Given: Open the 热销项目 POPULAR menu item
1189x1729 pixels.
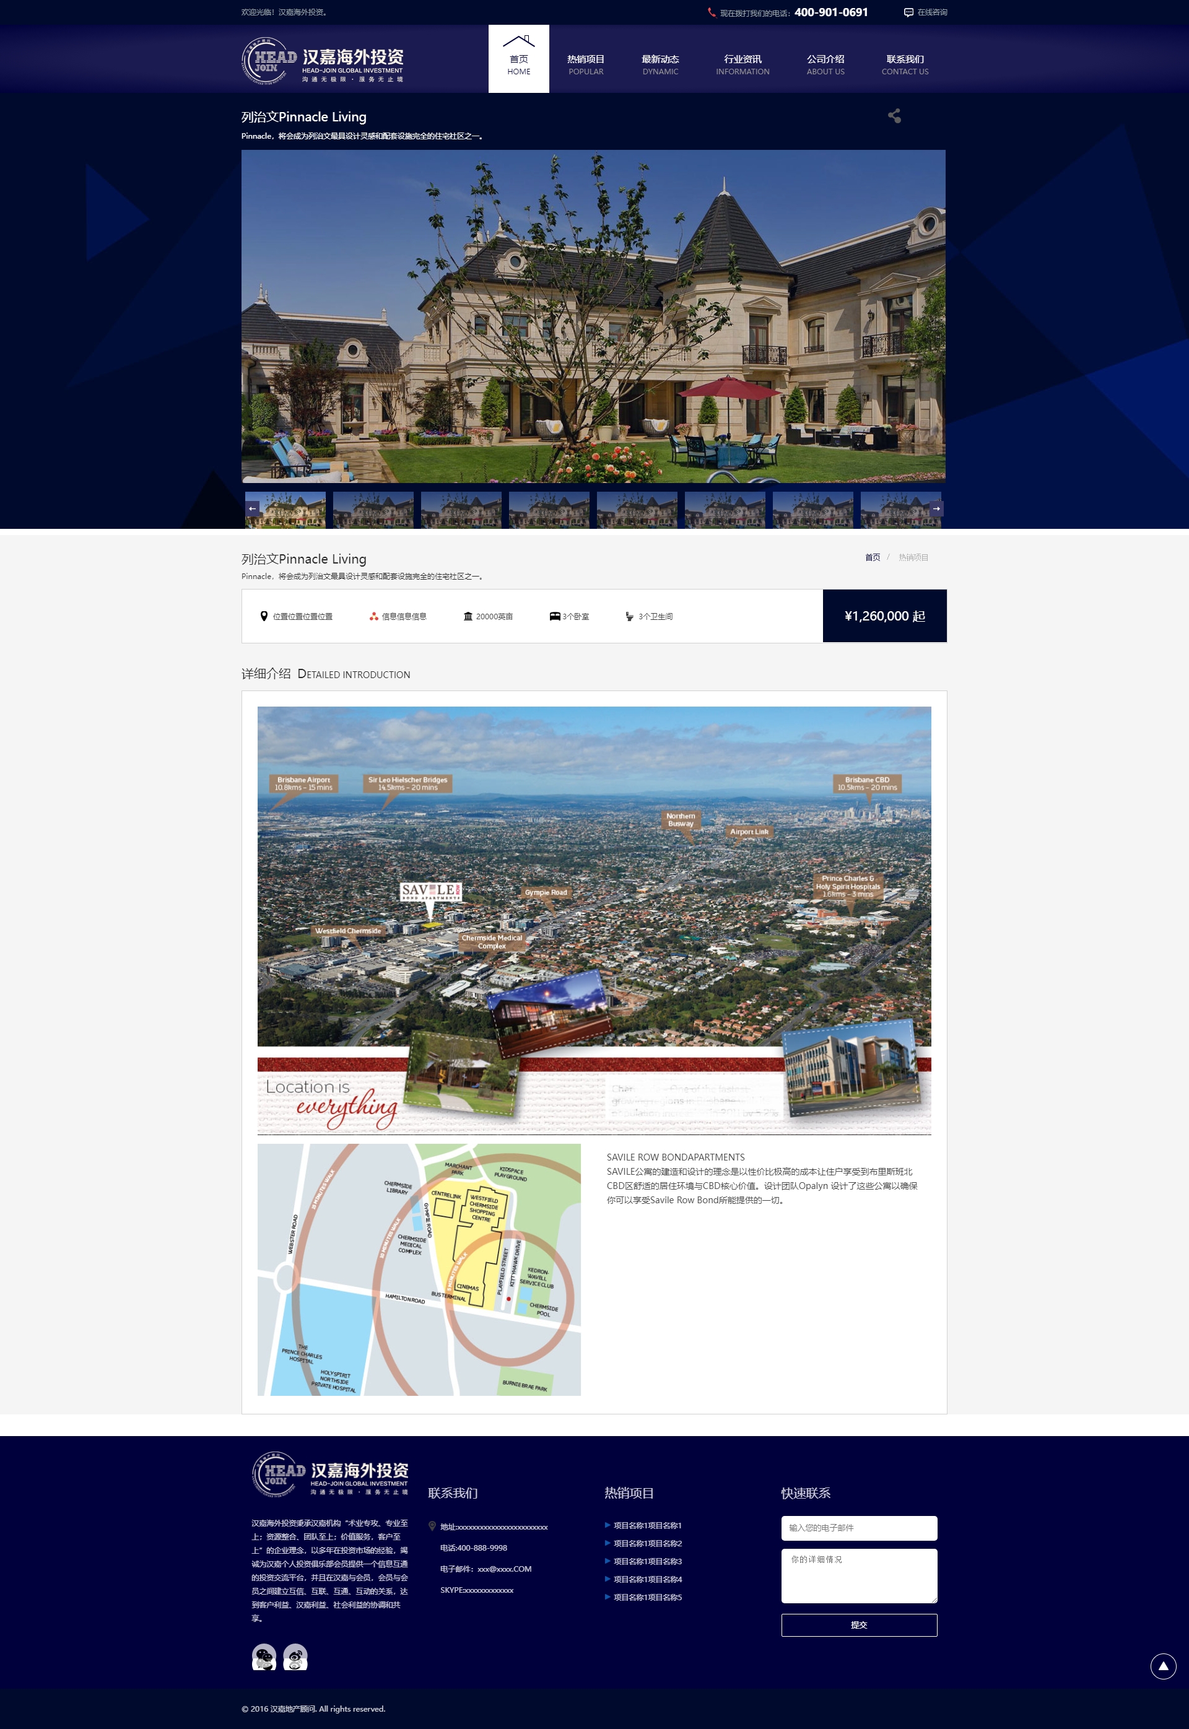Looking at the screenshot, I should tap(586, 64).
